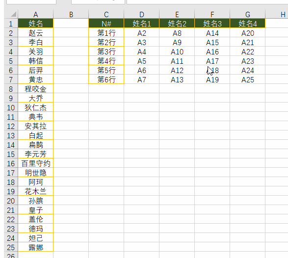Click cell with text A2
This screenshot has height=258, width=288.
click(141, 33)
